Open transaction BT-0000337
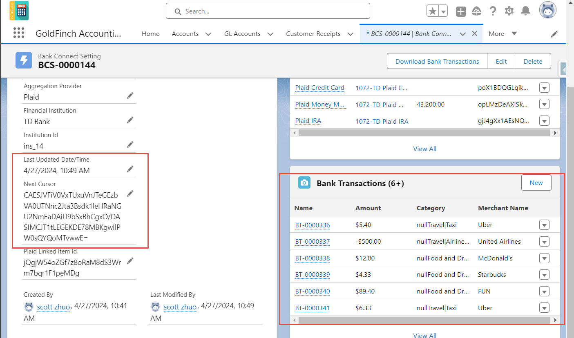Screen dimensions: 574x338 (x=312, y=241)
